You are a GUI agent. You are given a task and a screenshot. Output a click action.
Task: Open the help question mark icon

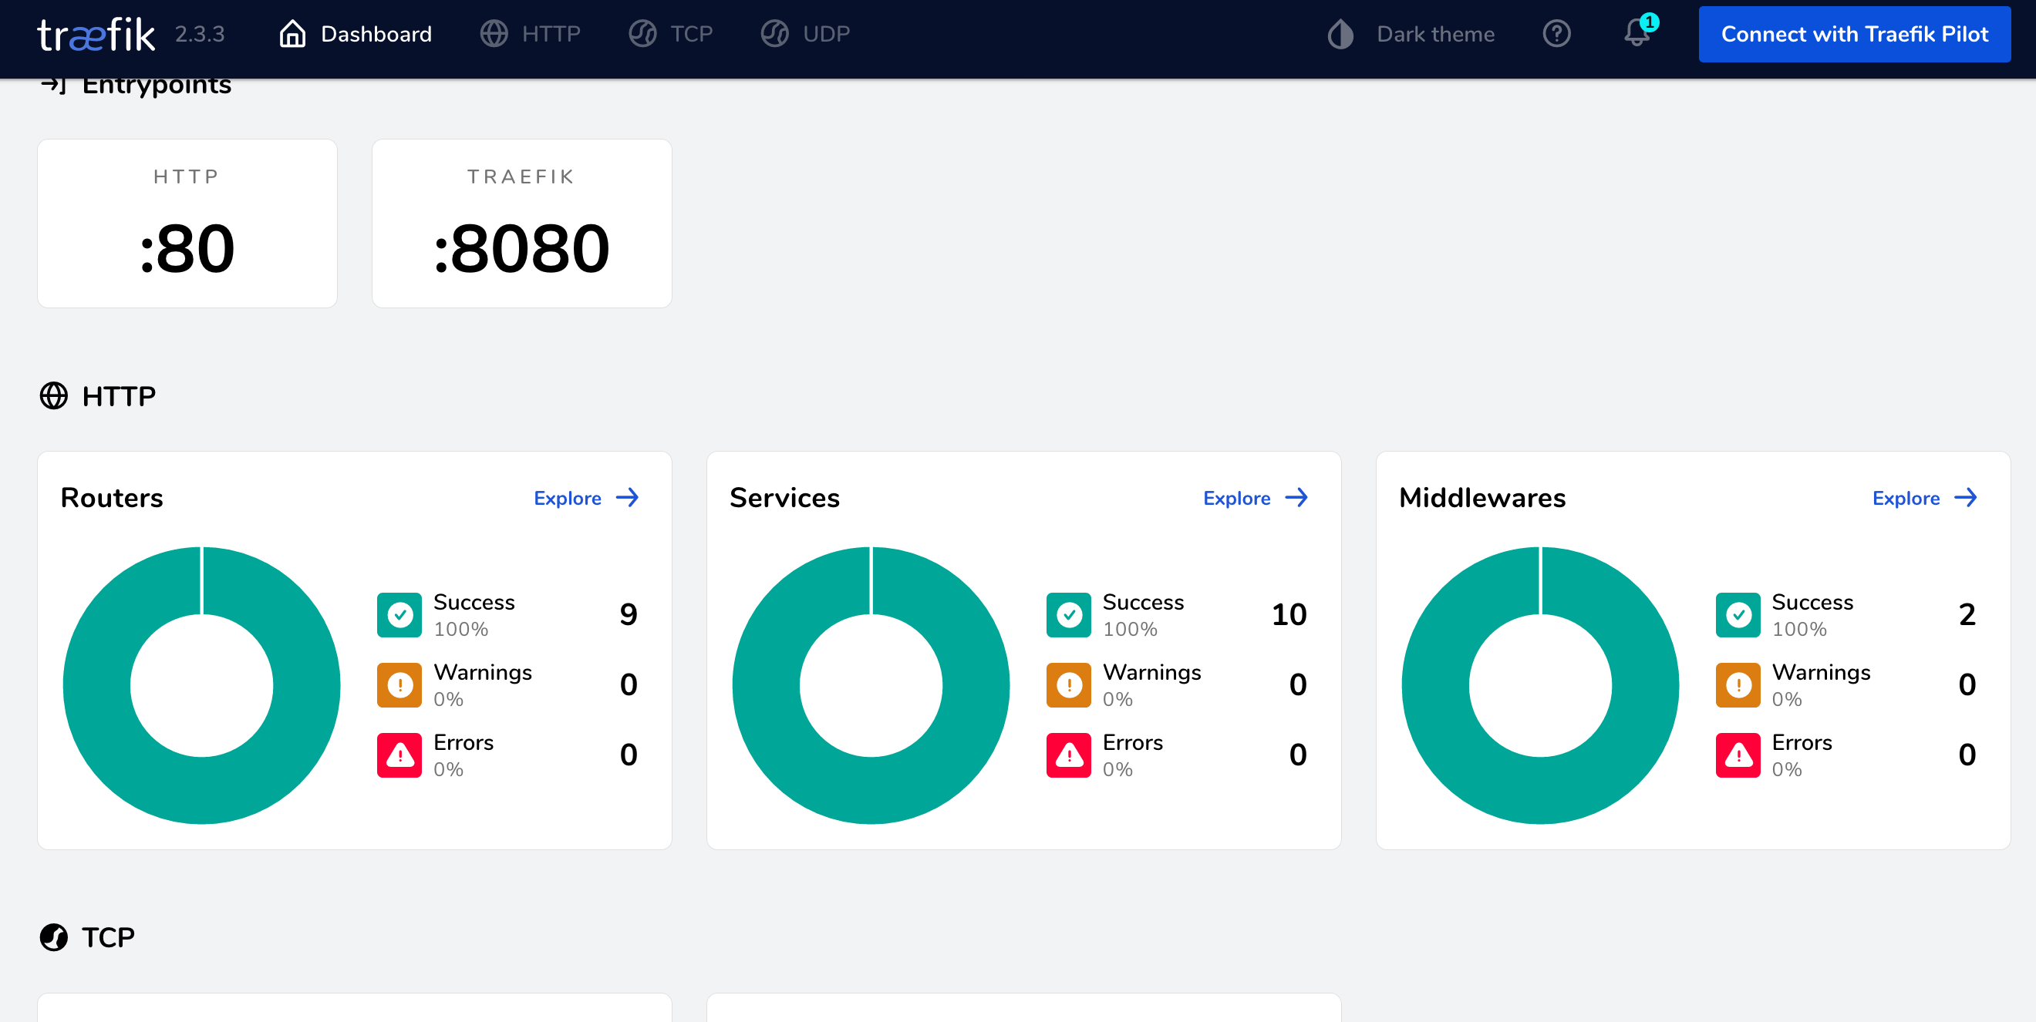tap(1556, 34)
